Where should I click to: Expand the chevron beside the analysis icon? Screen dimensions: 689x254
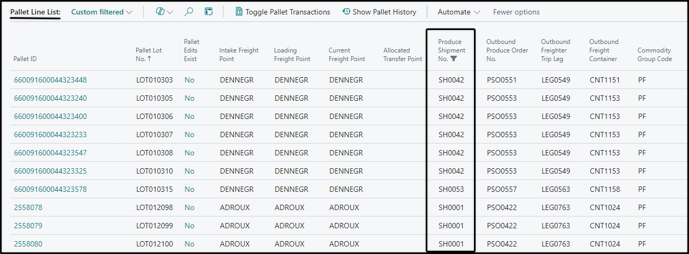click(170, 12)
